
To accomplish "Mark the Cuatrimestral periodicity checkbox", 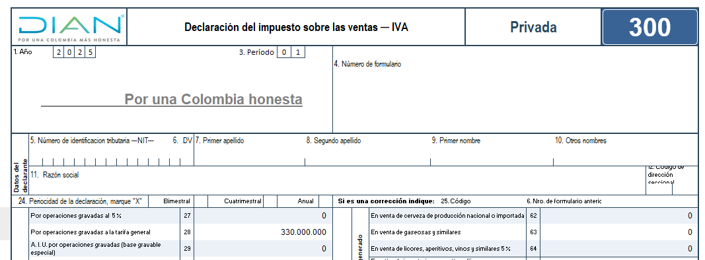I will click(x=270, y=201).
